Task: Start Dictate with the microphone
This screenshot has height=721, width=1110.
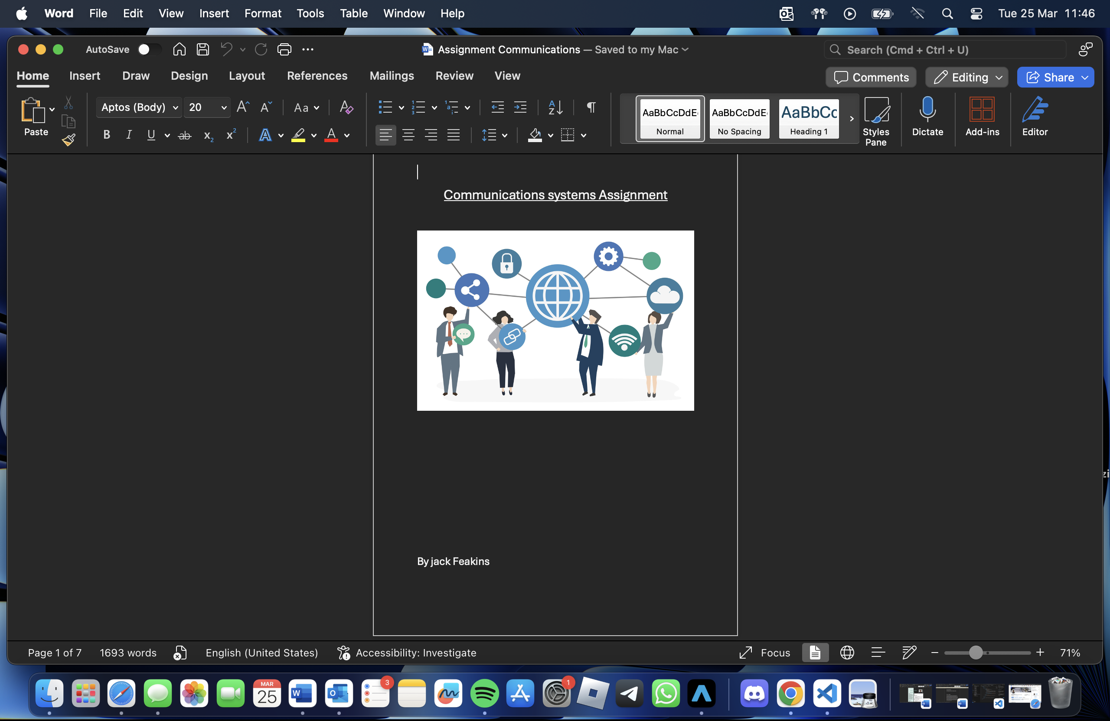Action: coord(927,117)
